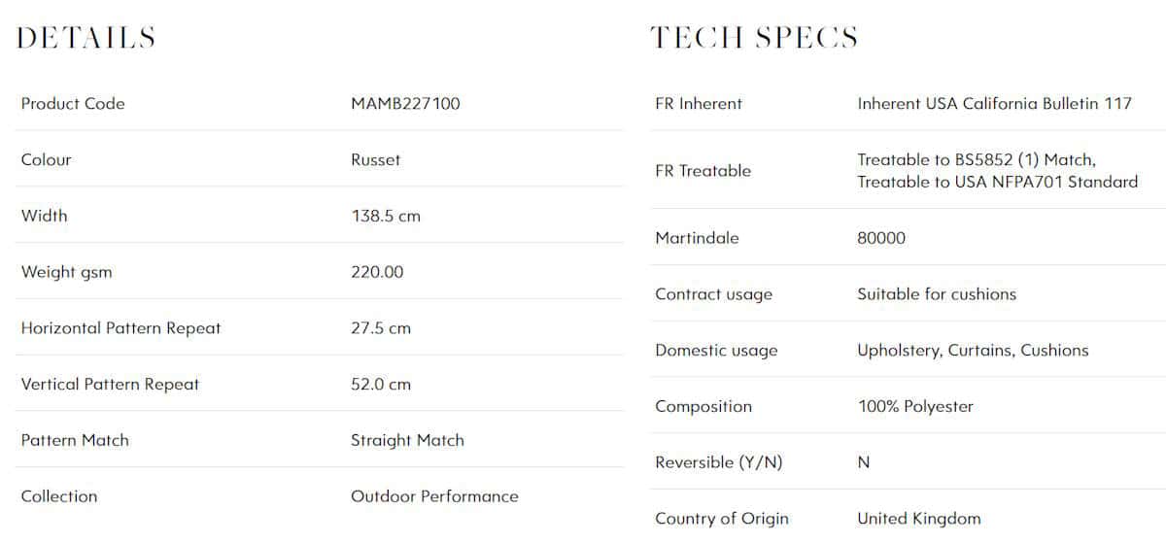Screen dimensions: 1166x544
Task: Click the Martindale value 80000
Action: pyautogui.click(x=881, y=238)
